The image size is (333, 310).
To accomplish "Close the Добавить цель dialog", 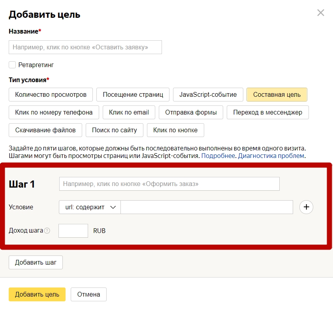I will pos(320,13).
